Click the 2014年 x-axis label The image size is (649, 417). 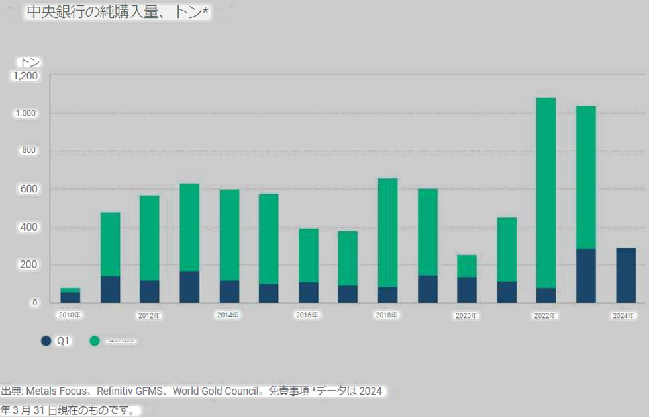tap(228, 315)
